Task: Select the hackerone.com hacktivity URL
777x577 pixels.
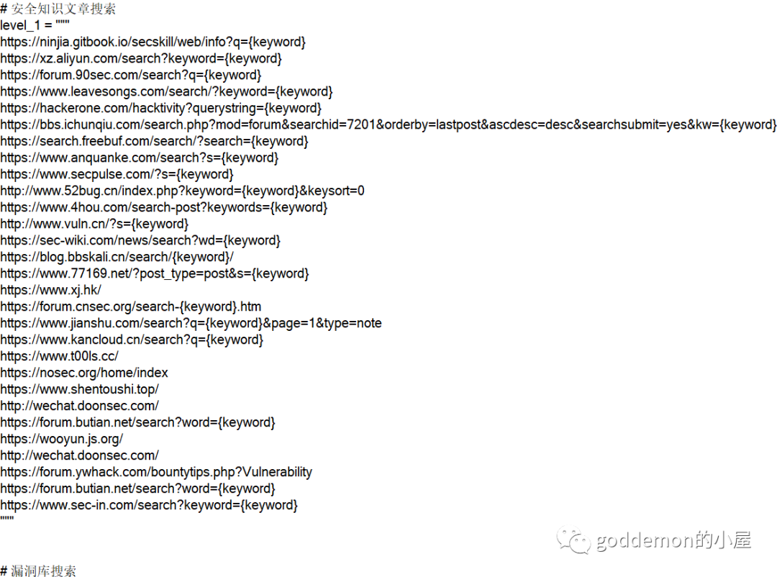Action: [x=160, y=108]
